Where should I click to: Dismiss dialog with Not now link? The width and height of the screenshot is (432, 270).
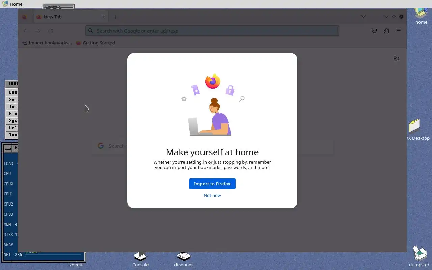(x=212, y=195)
